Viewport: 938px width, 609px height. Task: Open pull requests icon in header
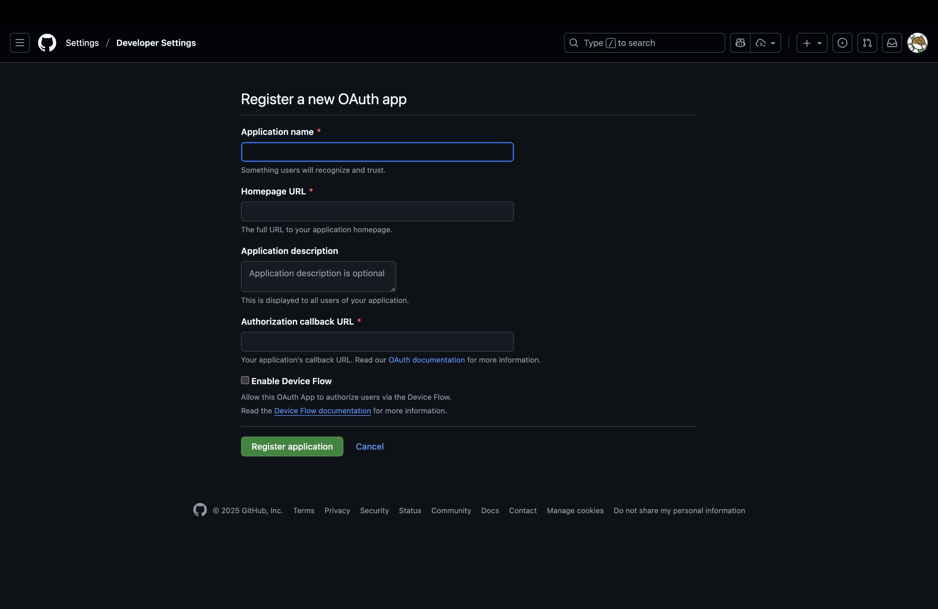pos(867,42)
